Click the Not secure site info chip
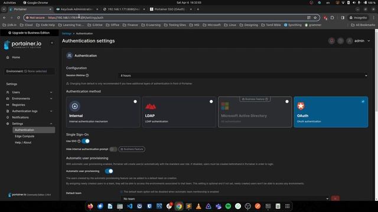Viewport: 378px width, 212px height. [x=35, y=18]
